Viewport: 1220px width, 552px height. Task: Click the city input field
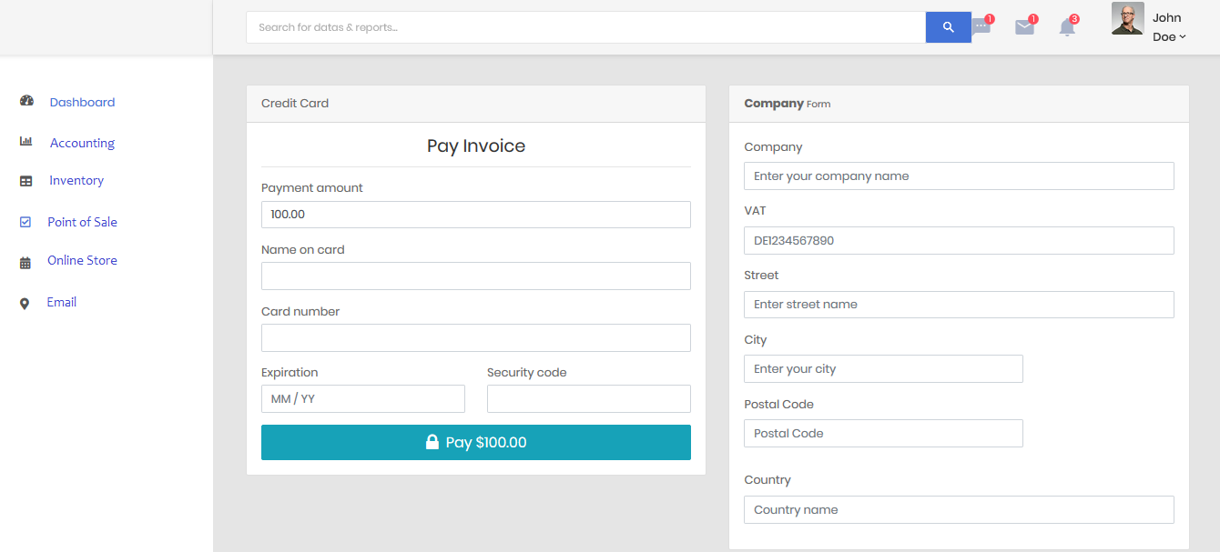click(x=883, y=368)
